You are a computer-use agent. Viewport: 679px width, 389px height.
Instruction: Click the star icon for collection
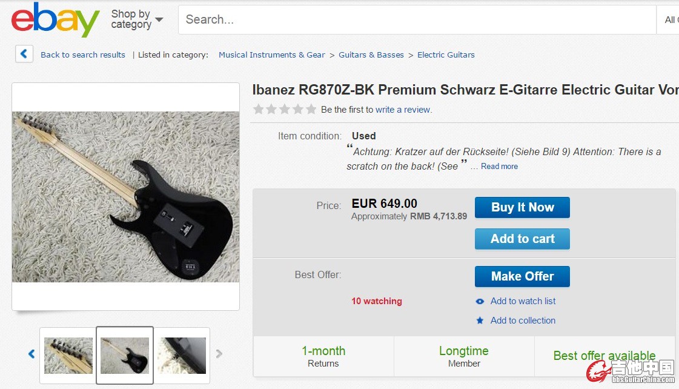(x=480, y=321)
